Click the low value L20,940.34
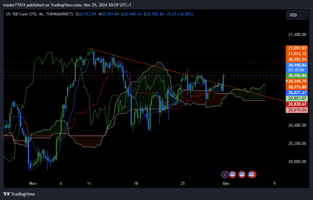The height and width of the screenshot is (200, 313). pyautogui.click(x=131, y=14)
